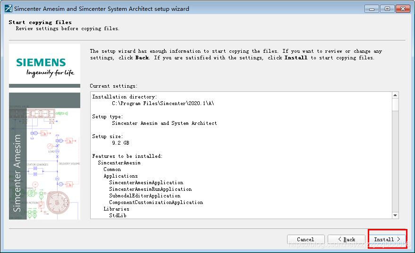Image resolution: width=415 pixels, height=253 pixels.
Task: Click the 'Common' feature line
Action: point(112,169)
